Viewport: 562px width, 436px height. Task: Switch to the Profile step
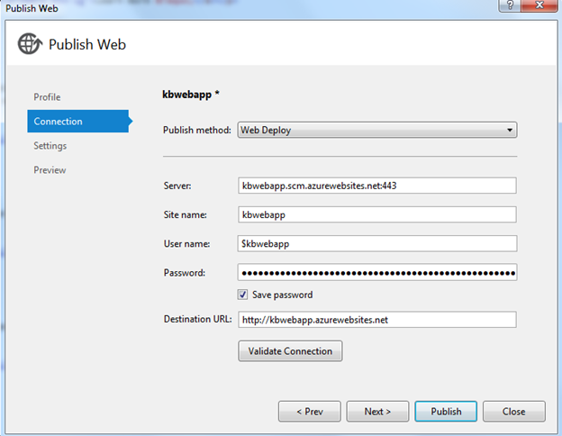point(47,97)
